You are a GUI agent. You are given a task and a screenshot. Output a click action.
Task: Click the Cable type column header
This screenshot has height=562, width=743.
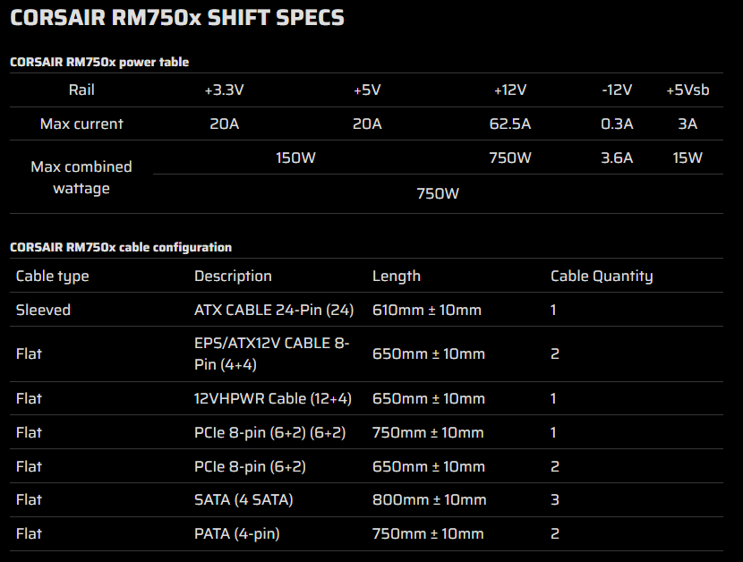53,276
